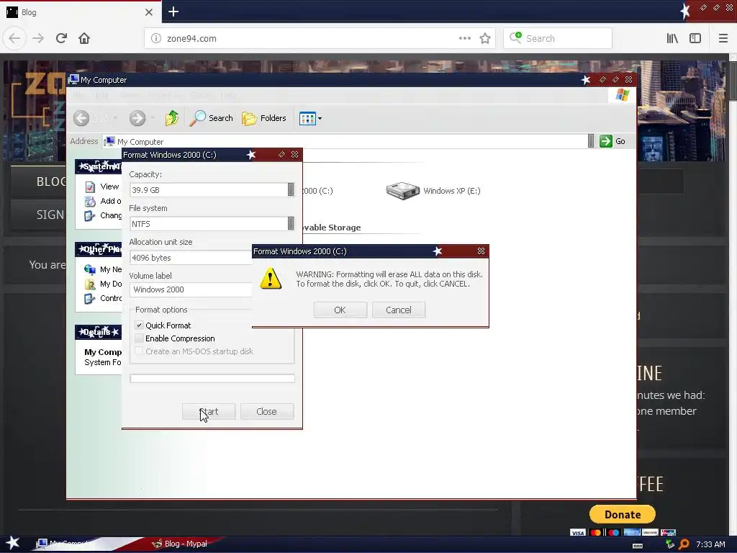The height and width of the screenshot is (553, 737).
Task: Click the Change a setting icon
Action: pyautogui.click(x=90, y=216)
